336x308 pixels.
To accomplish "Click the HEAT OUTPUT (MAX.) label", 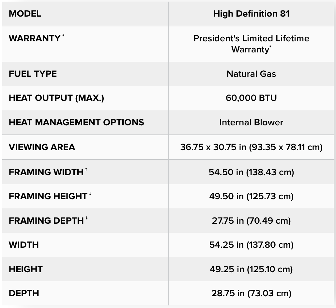I will [x=56, y=98].
